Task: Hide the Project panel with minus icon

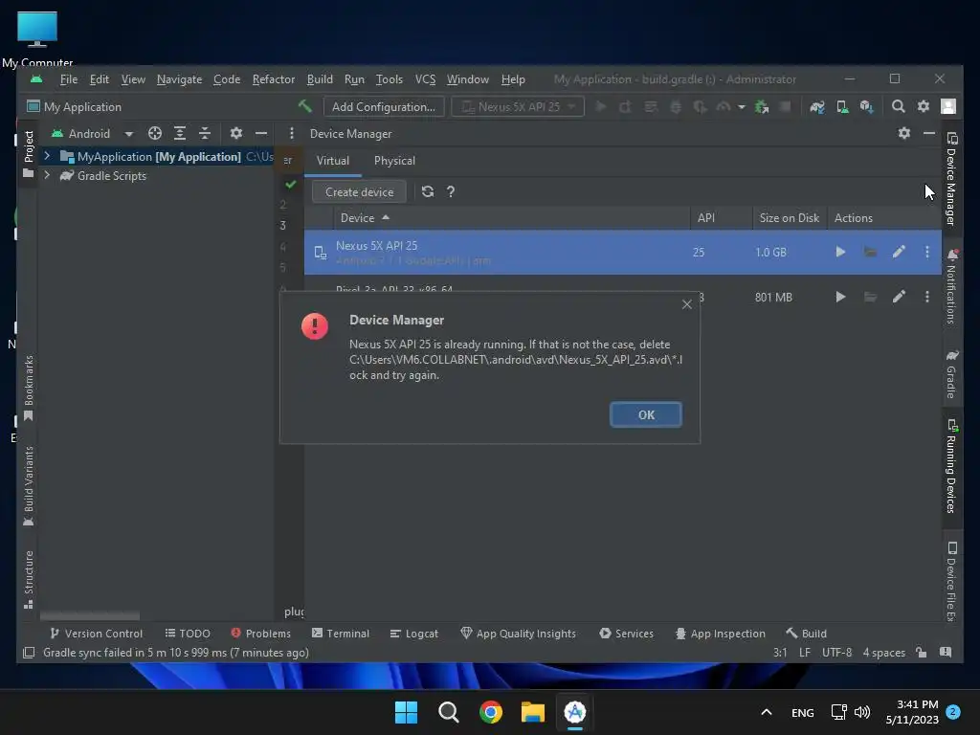Action: click(x=260, y=133)
